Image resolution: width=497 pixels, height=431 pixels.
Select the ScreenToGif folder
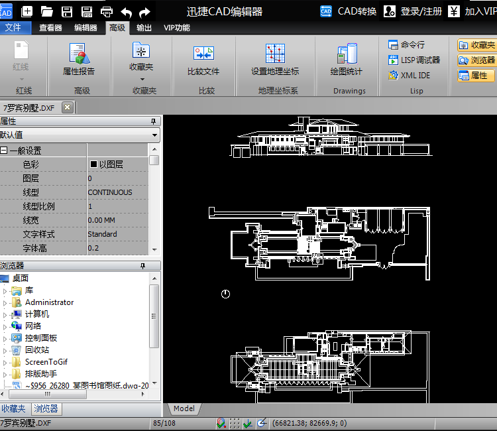tap(46, 362)
